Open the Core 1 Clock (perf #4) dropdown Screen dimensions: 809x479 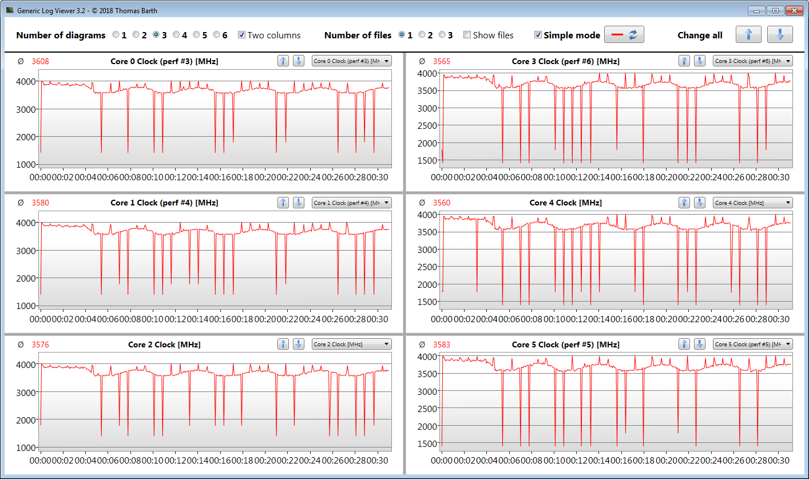click(x=351, y=203)
